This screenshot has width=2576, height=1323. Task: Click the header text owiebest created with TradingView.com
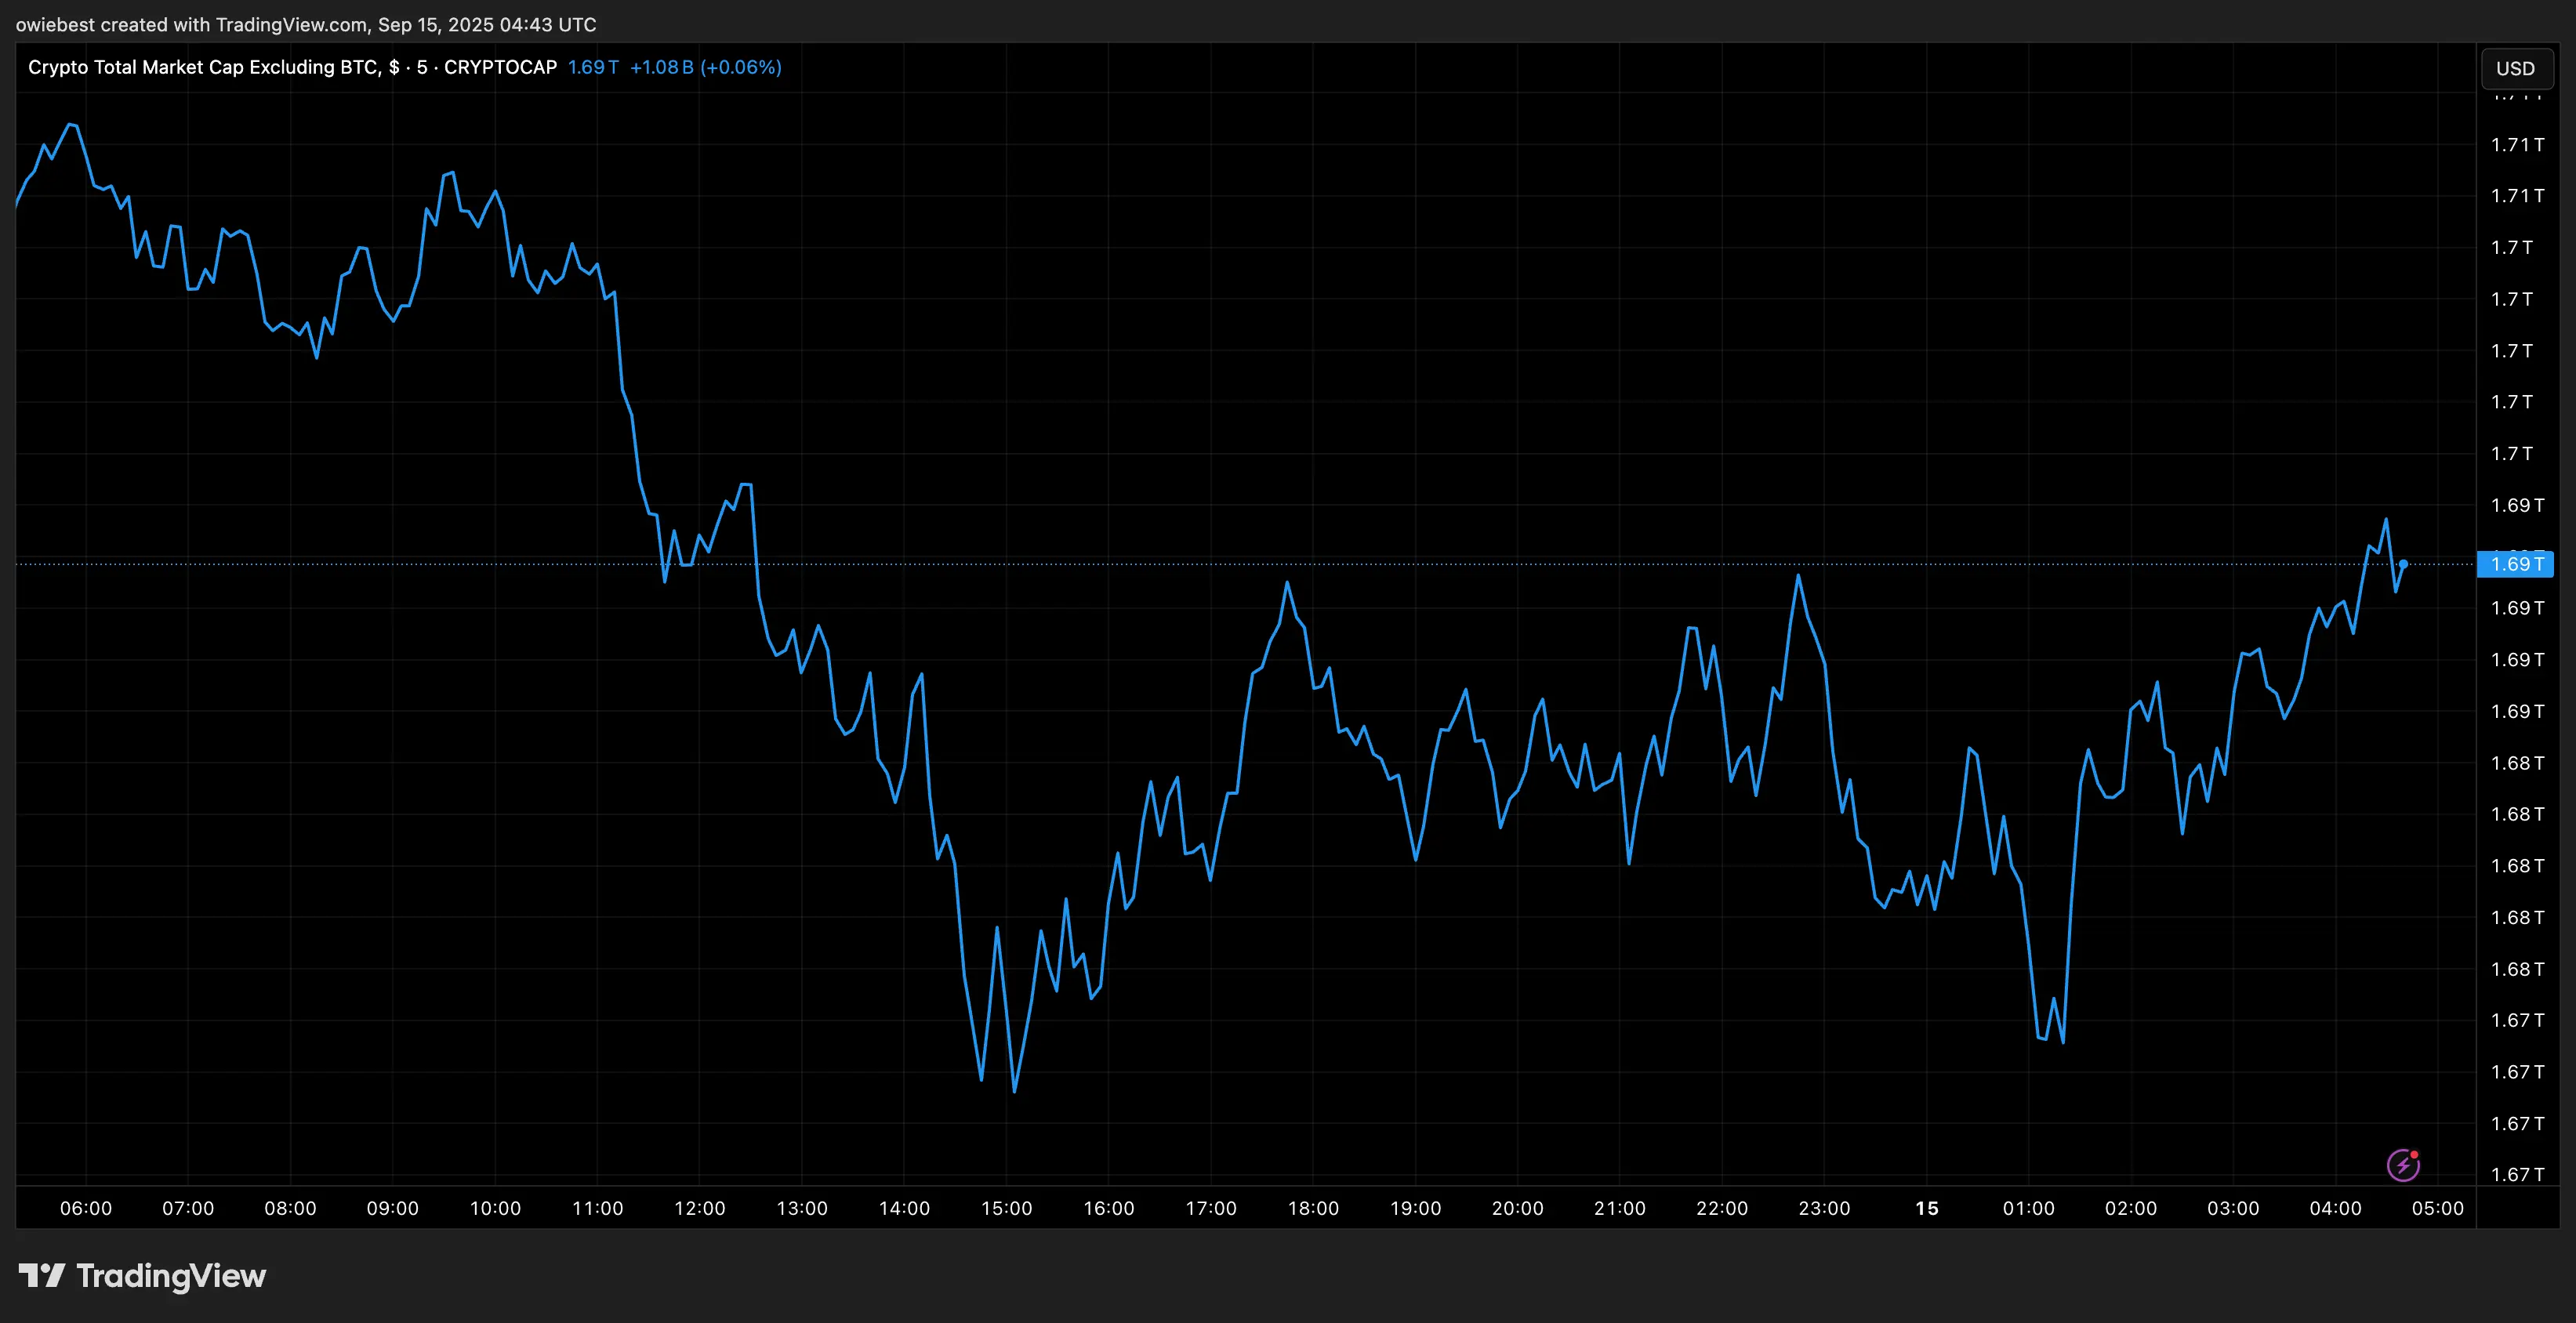pos(191,24)
